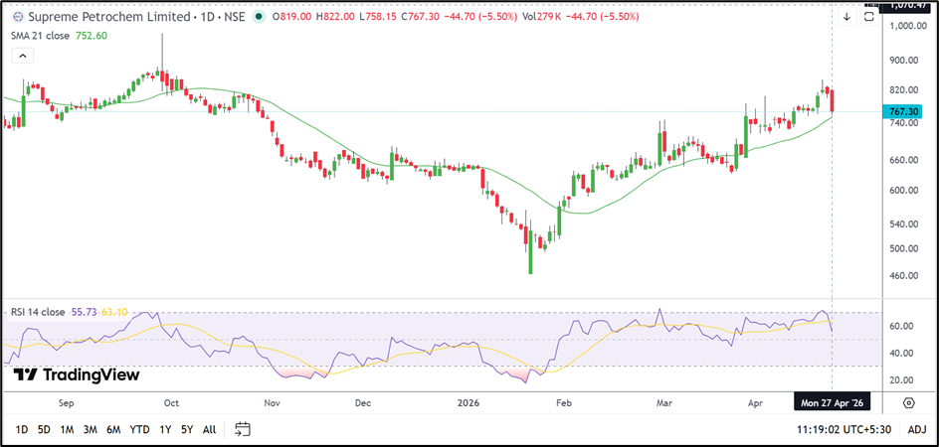Image resolution: width=939 pixels, height=447 pixels.
Task: Click the RSI 14 close indicator legend
Action: coord(39,311)
